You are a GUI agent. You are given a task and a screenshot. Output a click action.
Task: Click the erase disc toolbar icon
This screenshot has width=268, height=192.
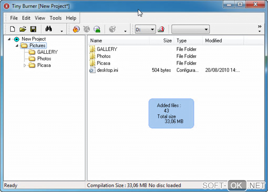pyautogui.click(x=86, y=29)
